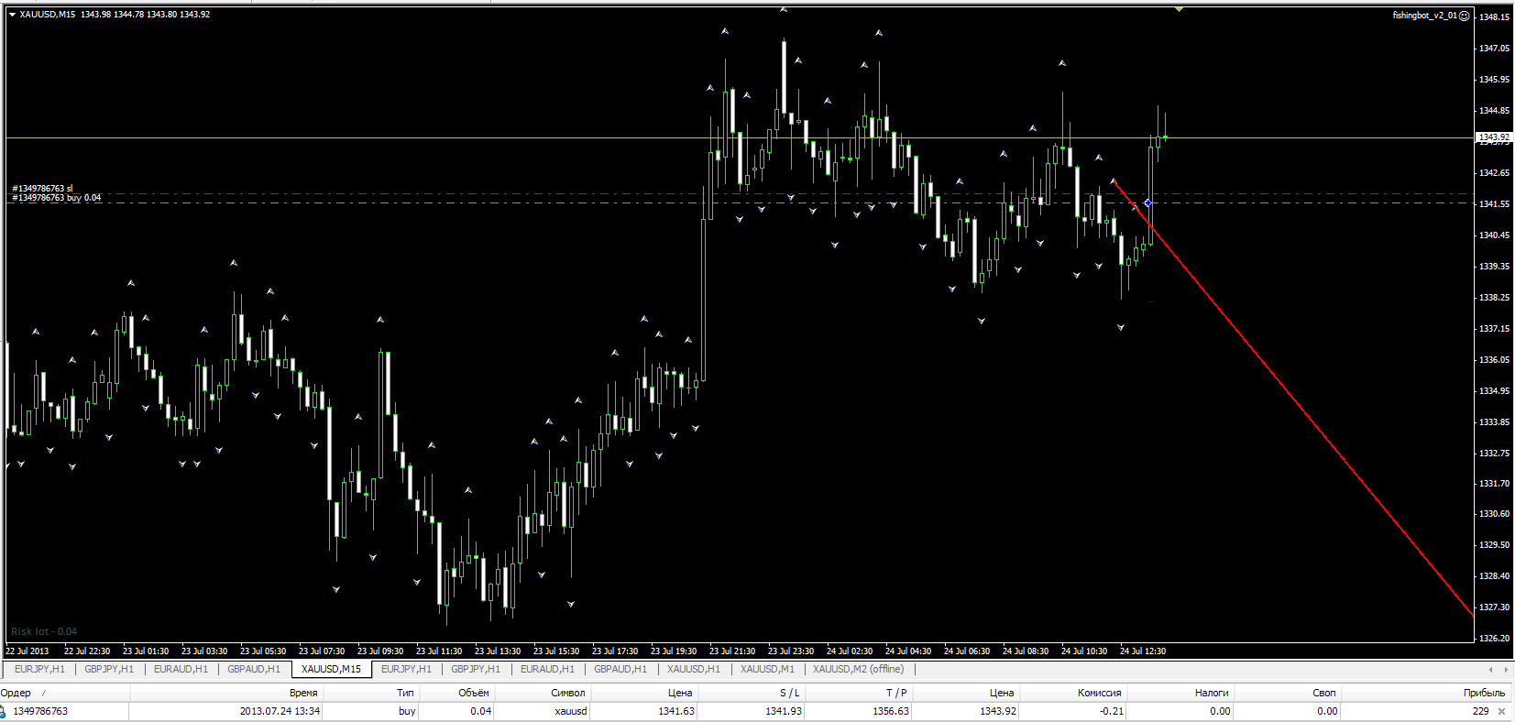Sort orders by the Объём column header
The width and height of the screenshot is (1515, 722).
tap(474, 693)
